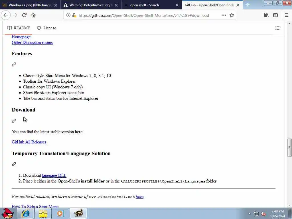The width and height of the screenshot is (292, 219).
Task: Open the clock showing 7:48 PM
Action: (277, 214)
